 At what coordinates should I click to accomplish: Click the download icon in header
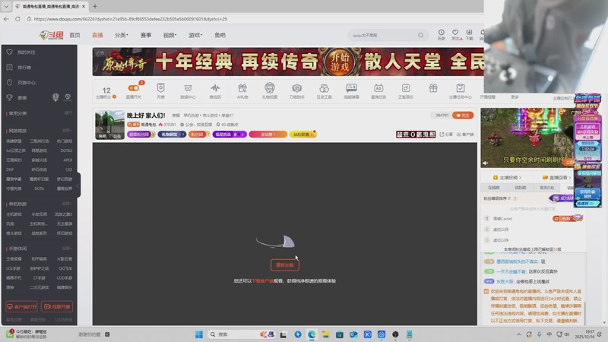(x=469, y=34)
